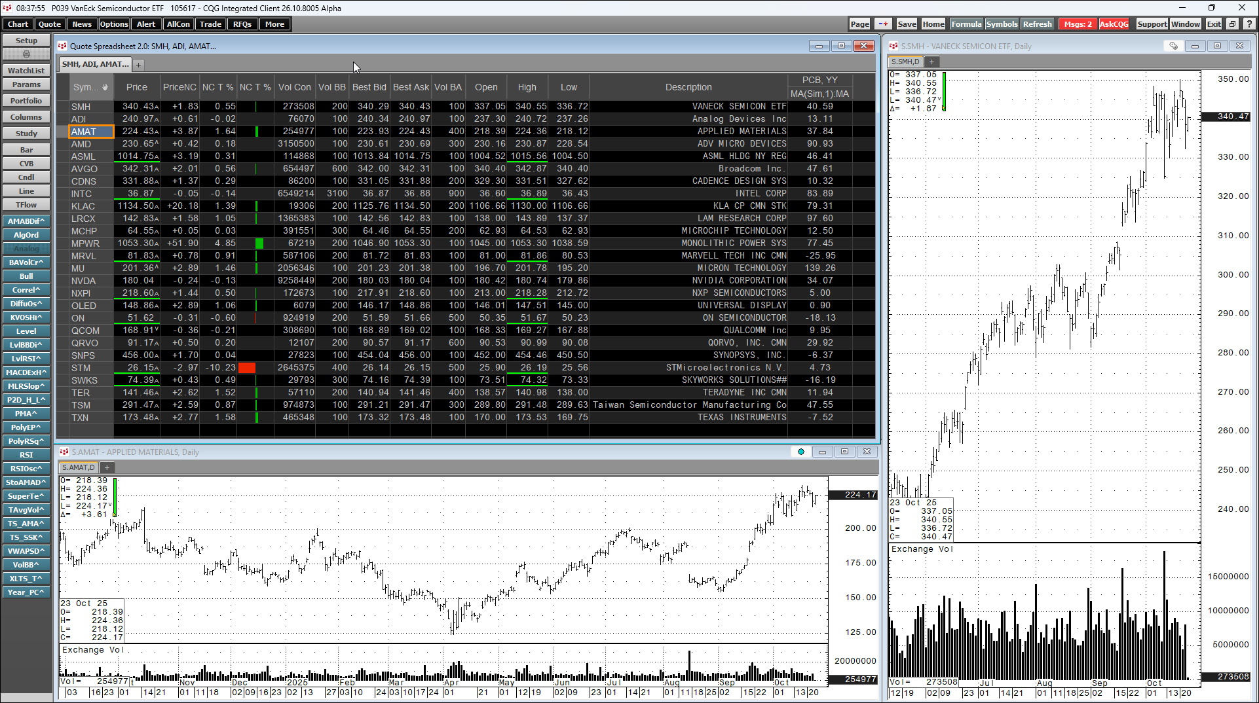Open the question mark help icon
Viewport: 1259px width, 703px height.
1249,24
